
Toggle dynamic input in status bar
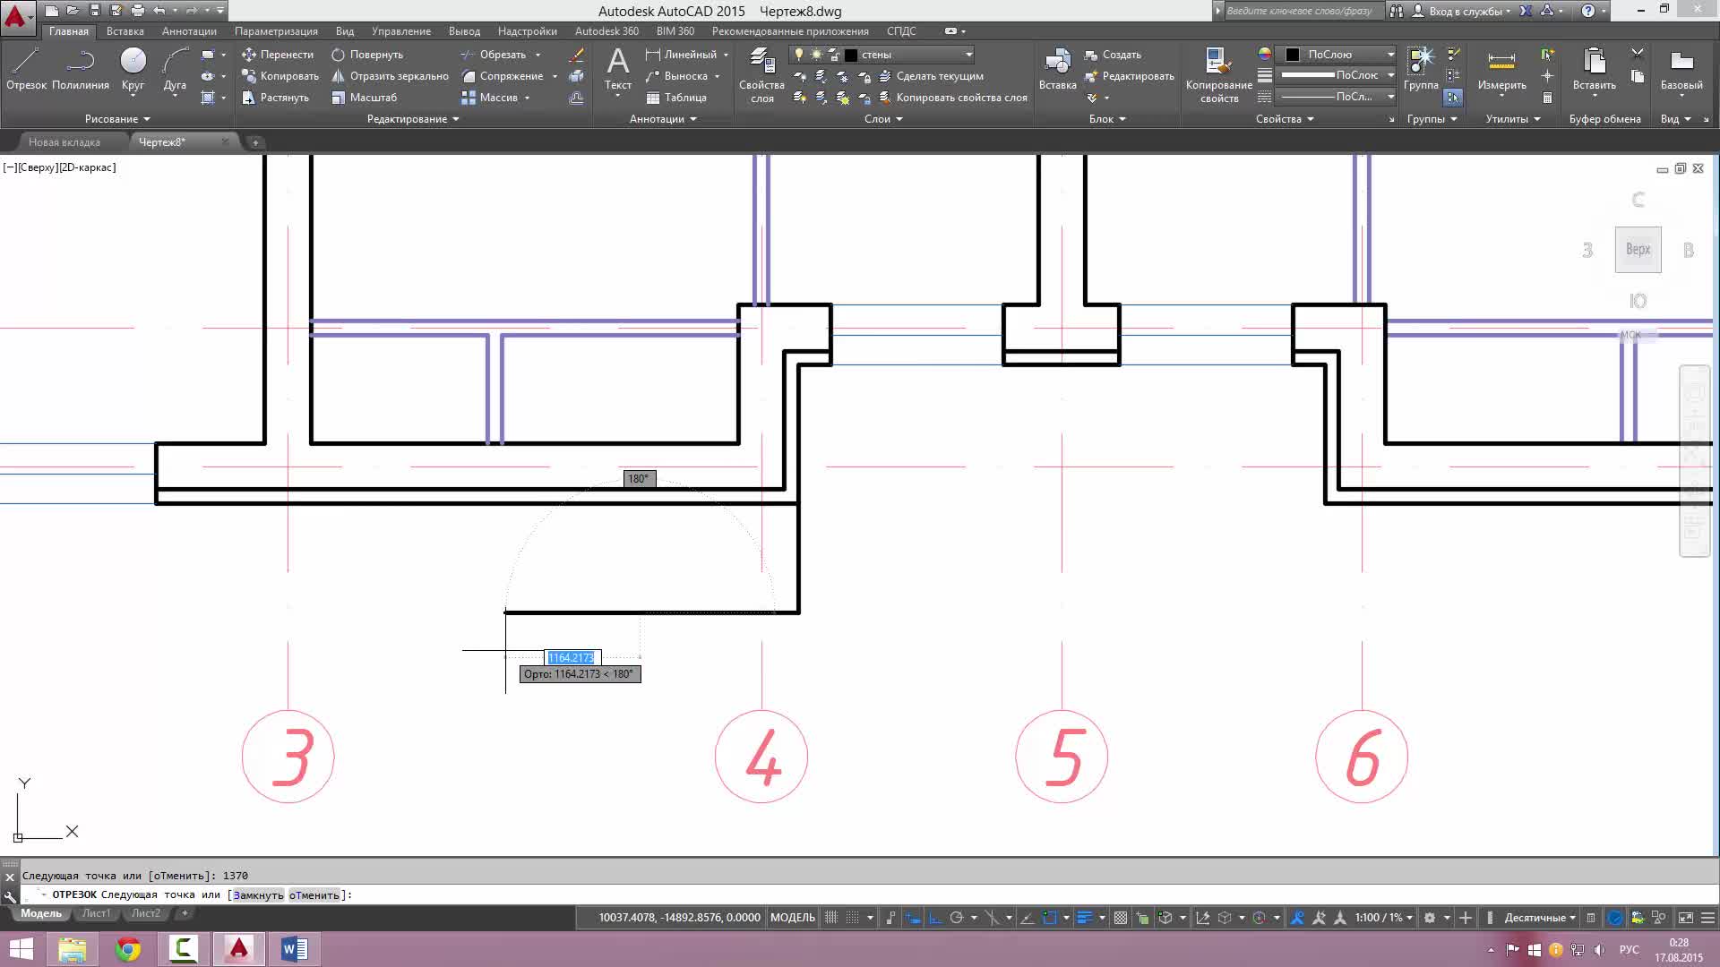[x=913, y=918]
